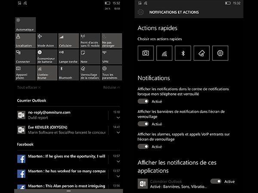
Task: Open the Courrier Outlook group header
Action: (x=31, y=100)
